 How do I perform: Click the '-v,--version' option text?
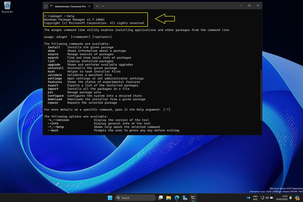pyautogui.click(x=58, y=120)
